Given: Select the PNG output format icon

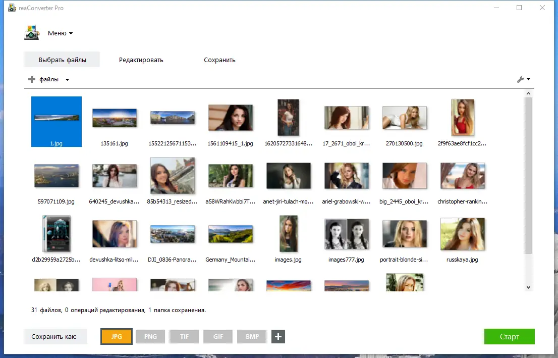Looking at the screenshot, I should (150, 336).
